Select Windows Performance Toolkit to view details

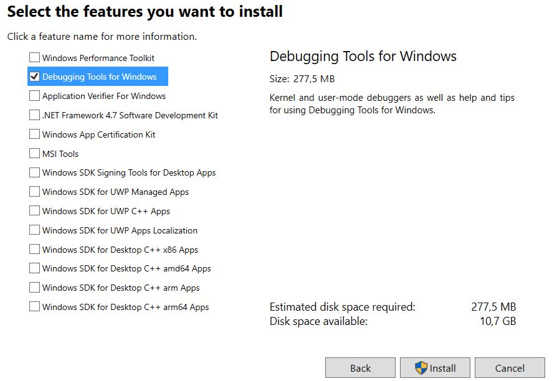tap(93, 57)
